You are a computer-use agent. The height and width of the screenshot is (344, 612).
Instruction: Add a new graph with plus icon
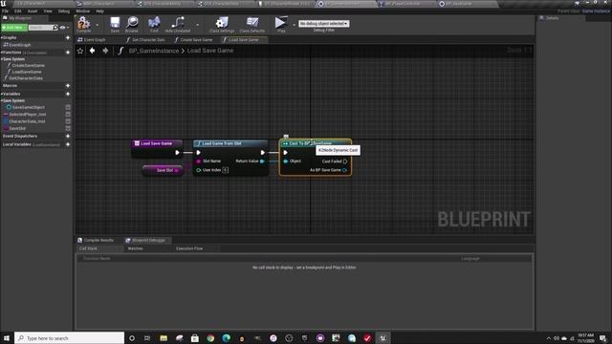(x=68, y=38)
